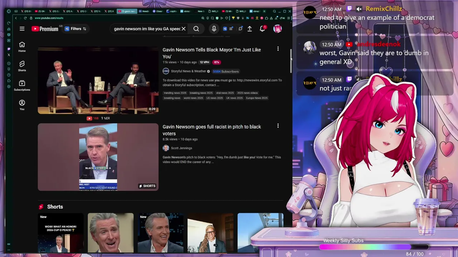Open Storyful News & Weather channel
The width and height of the screenshot is (458, 257).
pyautogui.click(x=188, y=71)
